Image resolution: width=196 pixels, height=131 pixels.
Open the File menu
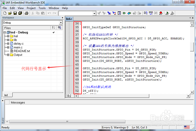[x=5, y=8]
